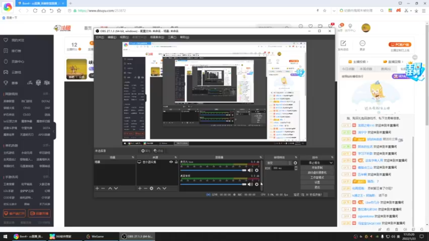Remove the selected OBS scene
The height and width of the screenshot is (241, 429).
pos(103,189)
